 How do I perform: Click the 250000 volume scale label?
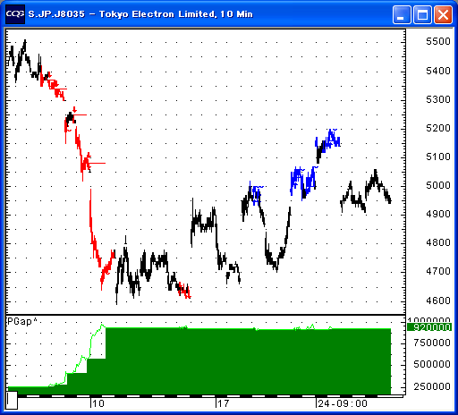tap(432, 386)
